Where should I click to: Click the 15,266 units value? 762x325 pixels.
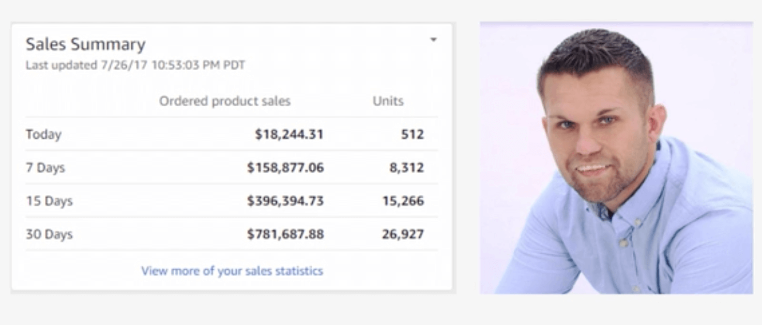(403, 201)
